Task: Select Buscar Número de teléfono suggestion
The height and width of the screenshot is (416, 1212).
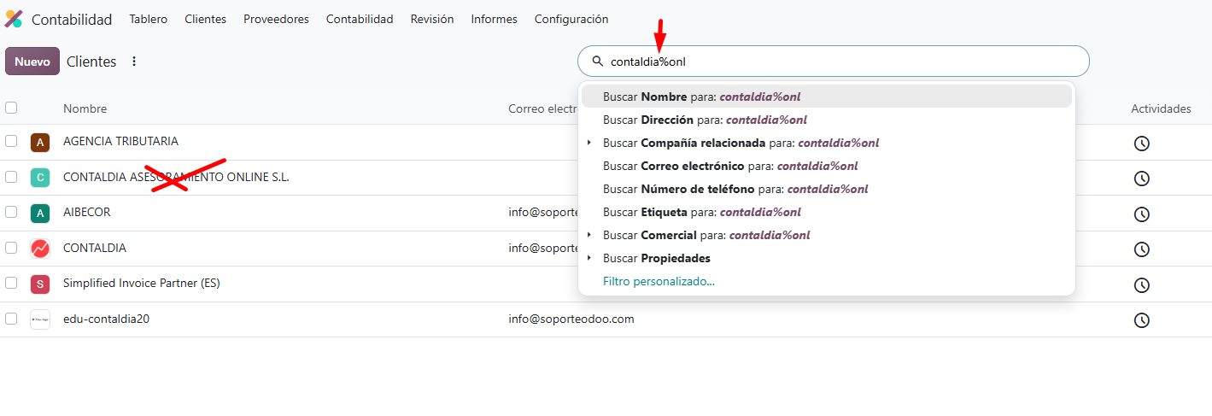Action: point(826,189)
